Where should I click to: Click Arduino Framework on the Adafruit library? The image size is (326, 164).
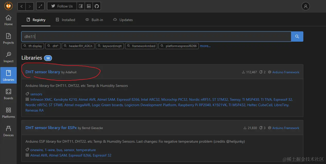[286, 72]
